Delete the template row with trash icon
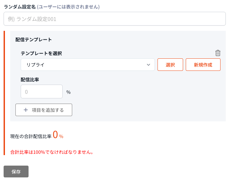232x182 pixels. click(x=218, y=53)
